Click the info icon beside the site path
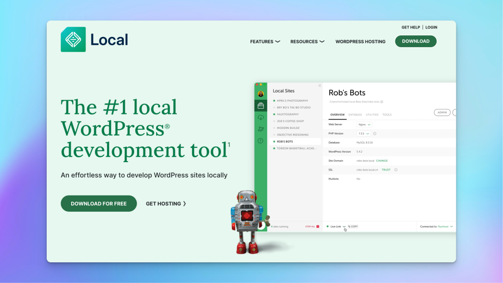 (382, 102)
